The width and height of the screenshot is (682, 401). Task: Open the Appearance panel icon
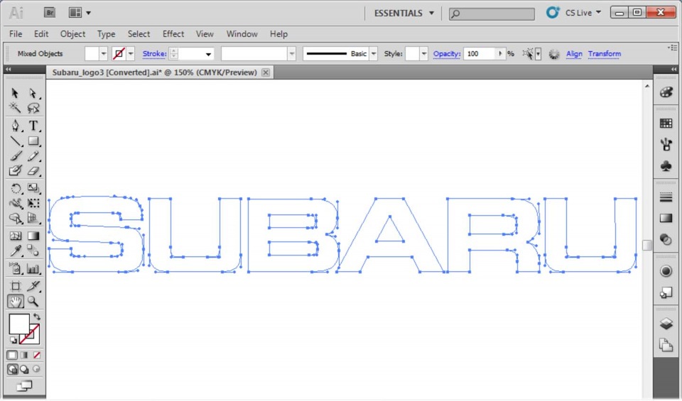pyautogui.click(x=666, y=271)
